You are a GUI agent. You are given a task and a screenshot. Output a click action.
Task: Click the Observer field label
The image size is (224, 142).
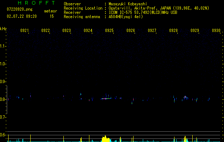pos(72,4)
